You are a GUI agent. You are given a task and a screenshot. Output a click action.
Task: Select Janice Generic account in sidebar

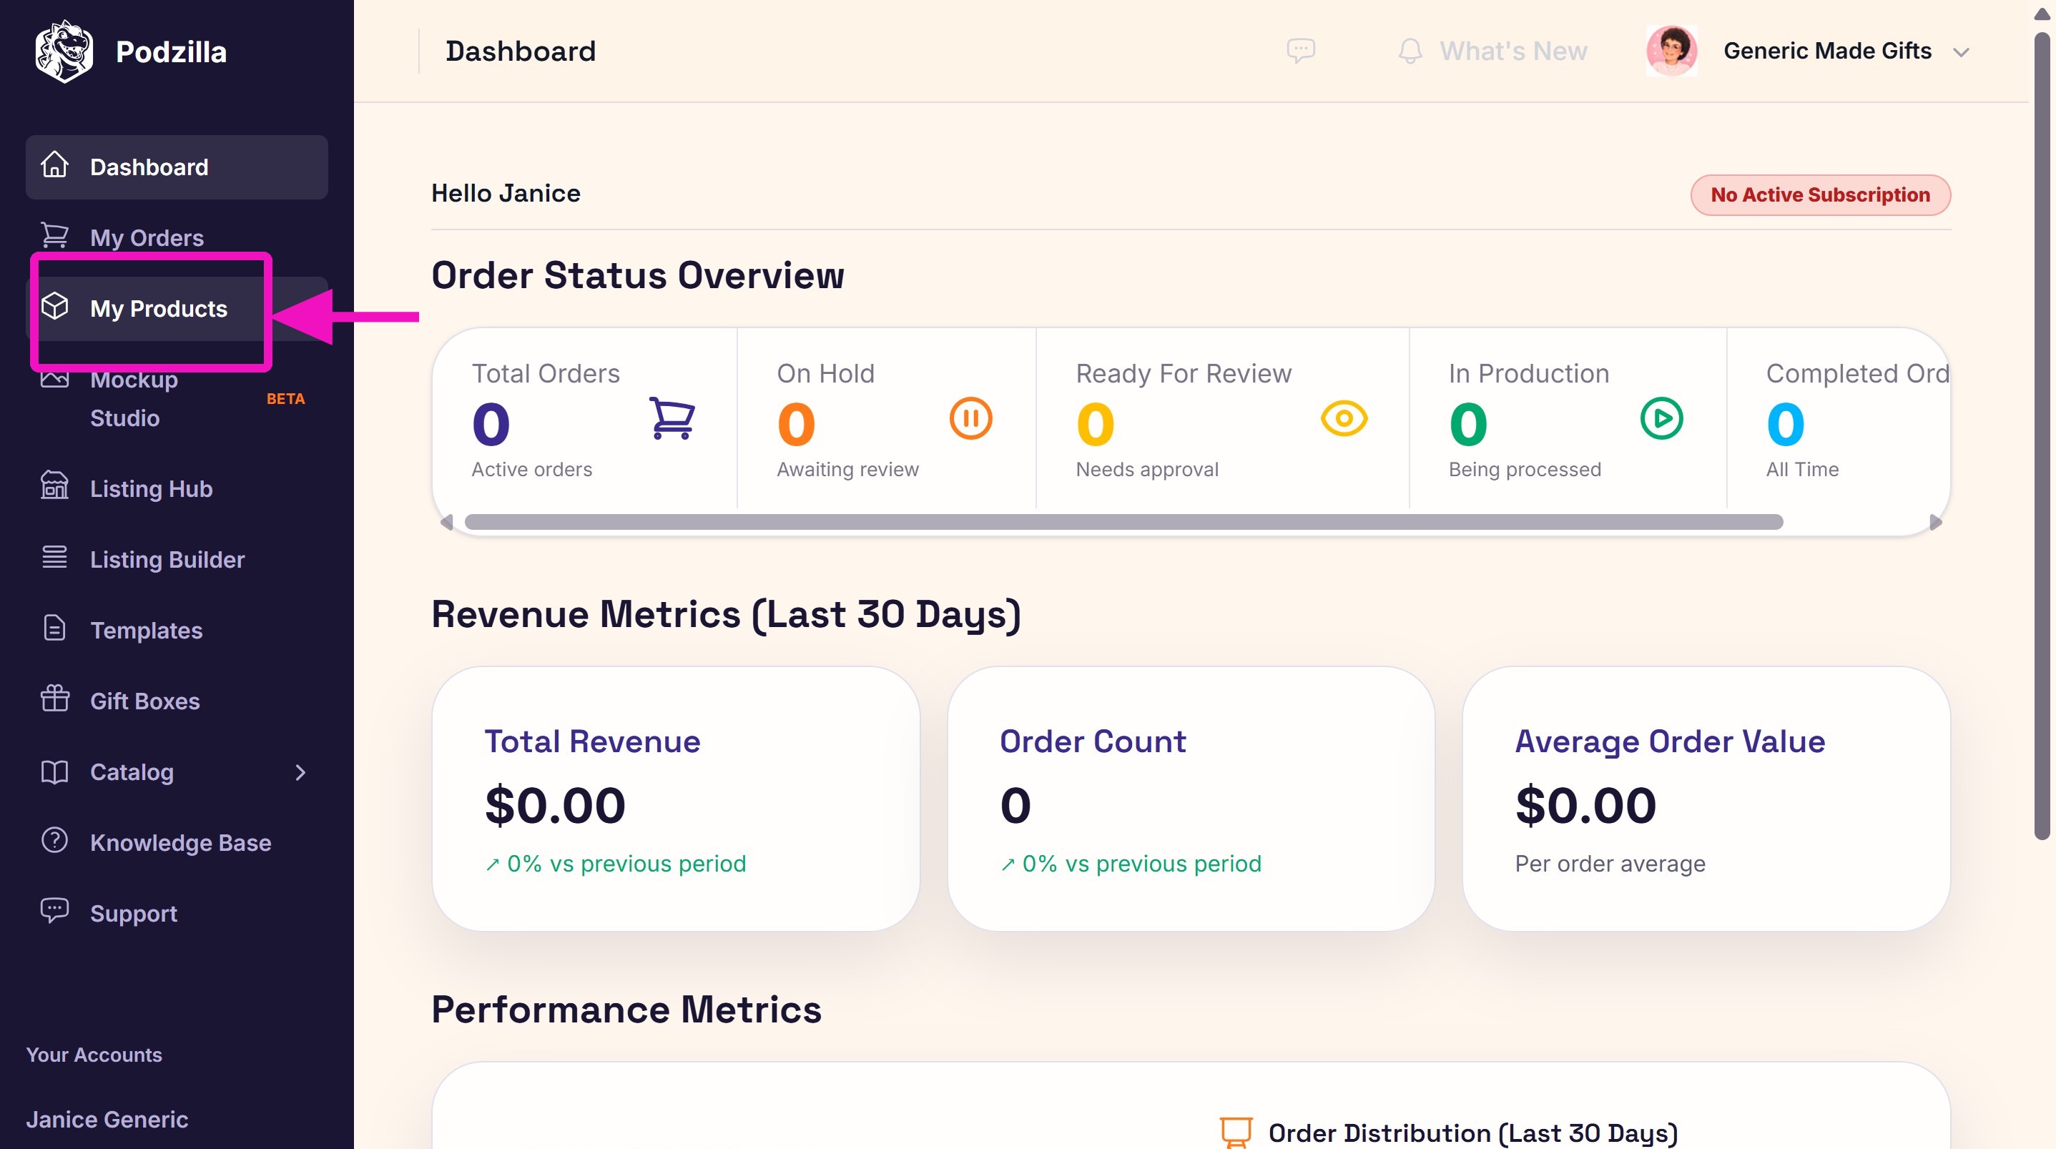(107, 1119)
